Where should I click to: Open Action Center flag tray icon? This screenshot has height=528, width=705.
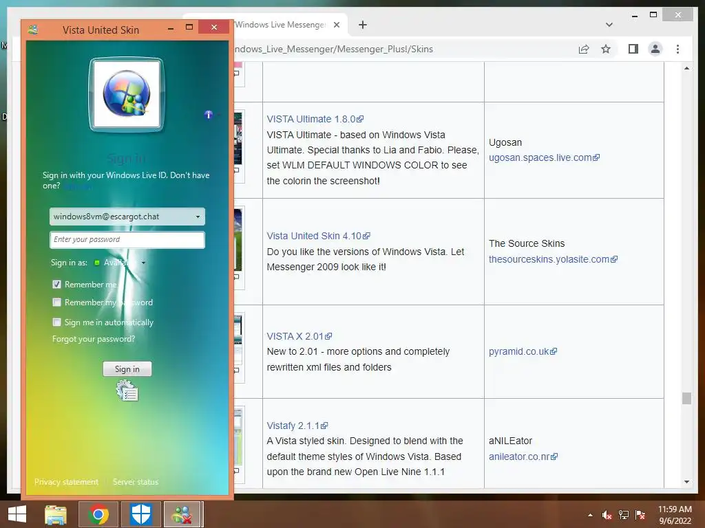(x=640, y=515)
